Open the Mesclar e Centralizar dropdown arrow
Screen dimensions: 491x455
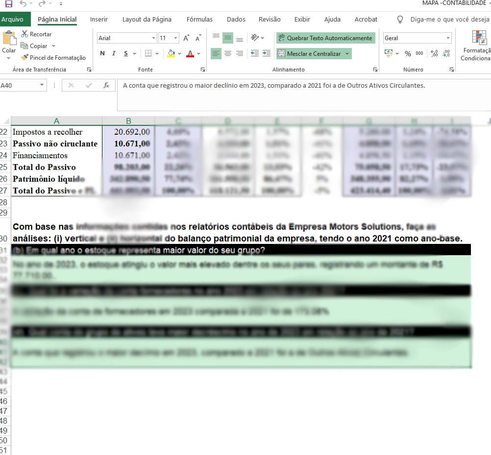tap(347, 54)
